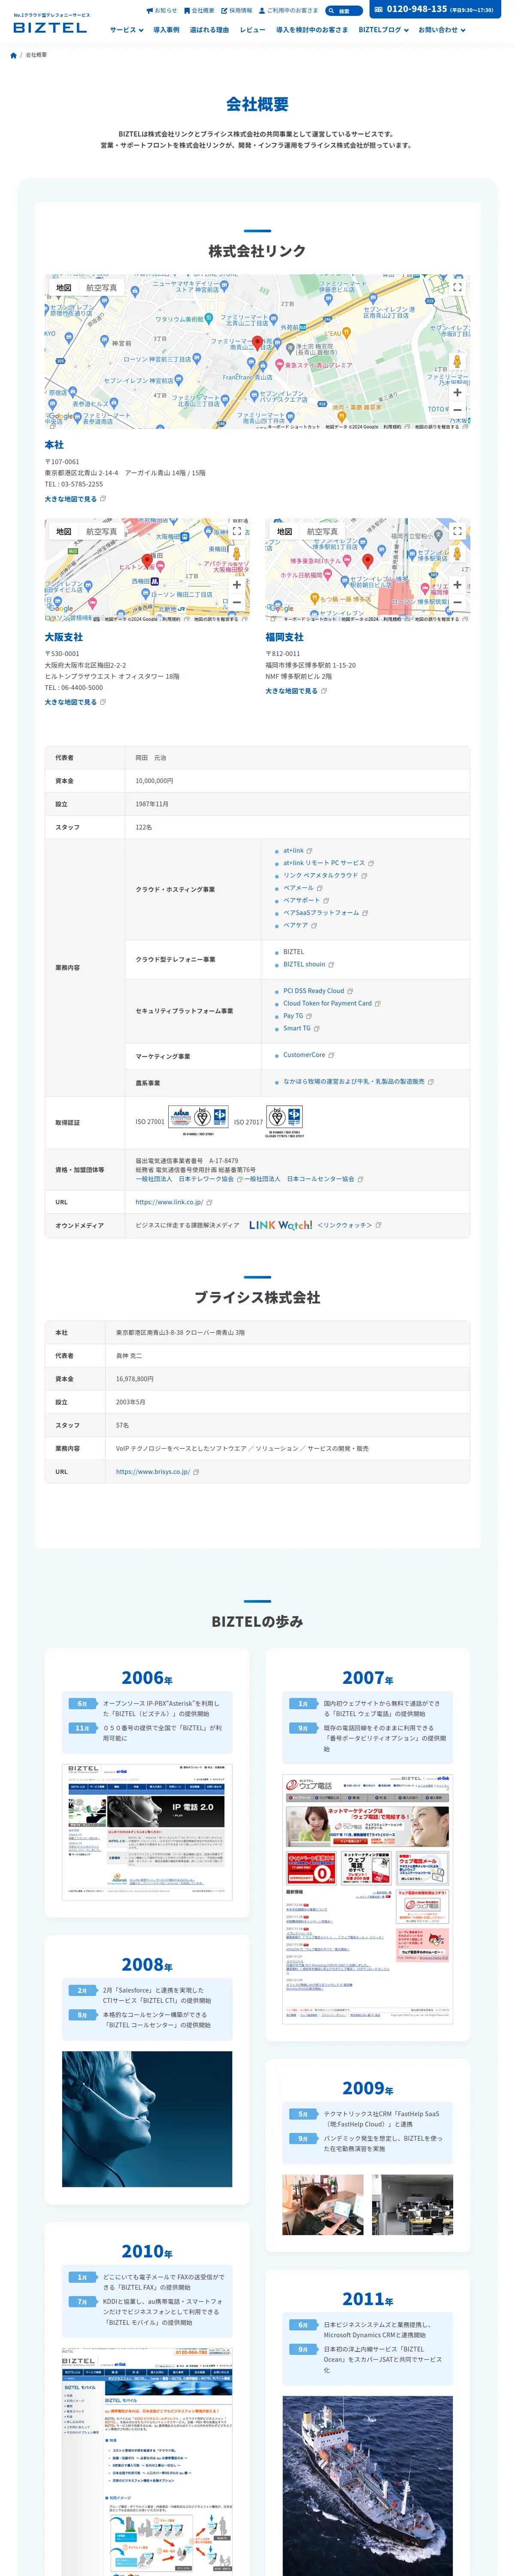Image resolution: width=515 pixels, height=2576 pixels.
Task: Open 導入を検討中のお客さま menu item
Action: [312, 30]
